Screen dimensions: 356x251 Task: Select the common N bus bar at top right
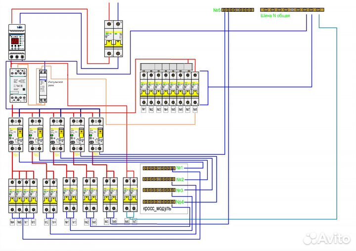(x=292, y=9)
